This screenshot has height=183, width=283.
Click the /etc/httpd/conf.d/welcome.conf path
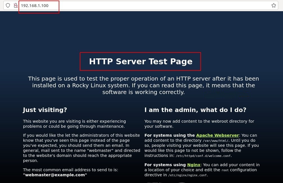point(203,156)
